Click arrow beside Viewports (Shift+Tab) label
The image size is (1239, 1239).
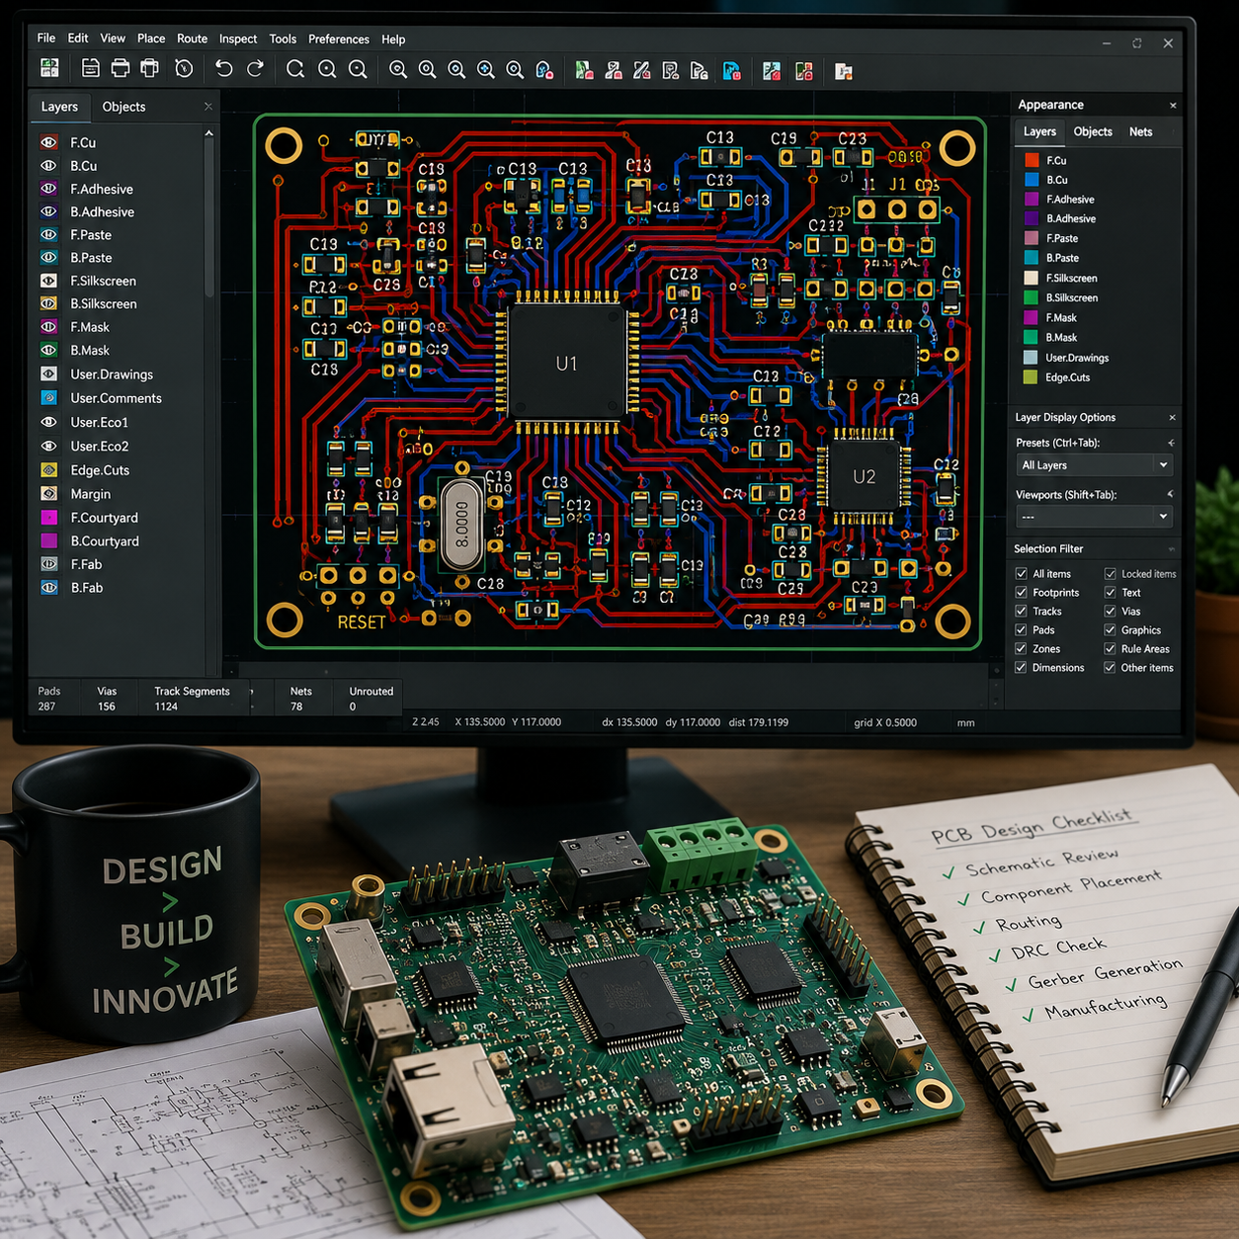click(1171, 494)
